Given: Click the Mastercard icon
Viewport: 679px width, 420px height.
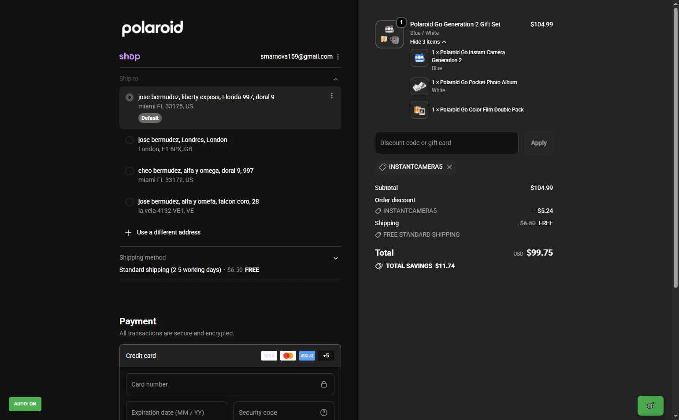Looking at the screenshot, I should coord(288,356).
